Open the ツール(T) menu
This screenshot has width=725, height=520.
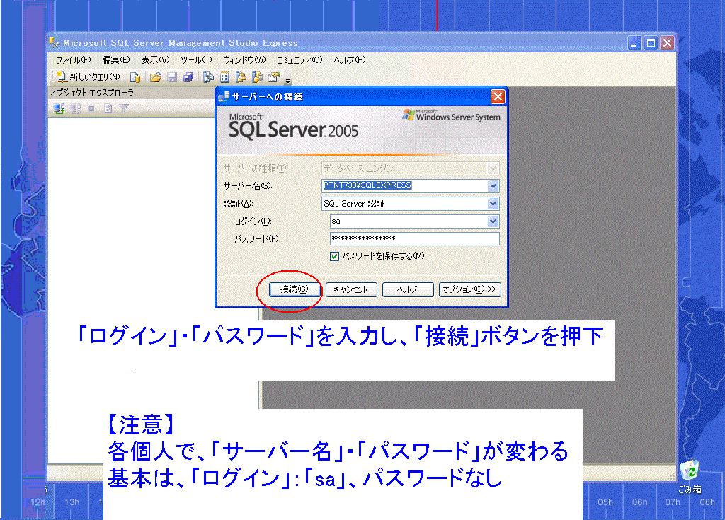click(x=195, y=60)
